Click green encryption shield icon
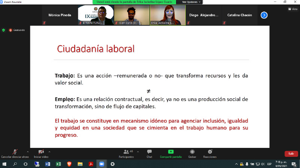The image size is (300, 168). 3,30
